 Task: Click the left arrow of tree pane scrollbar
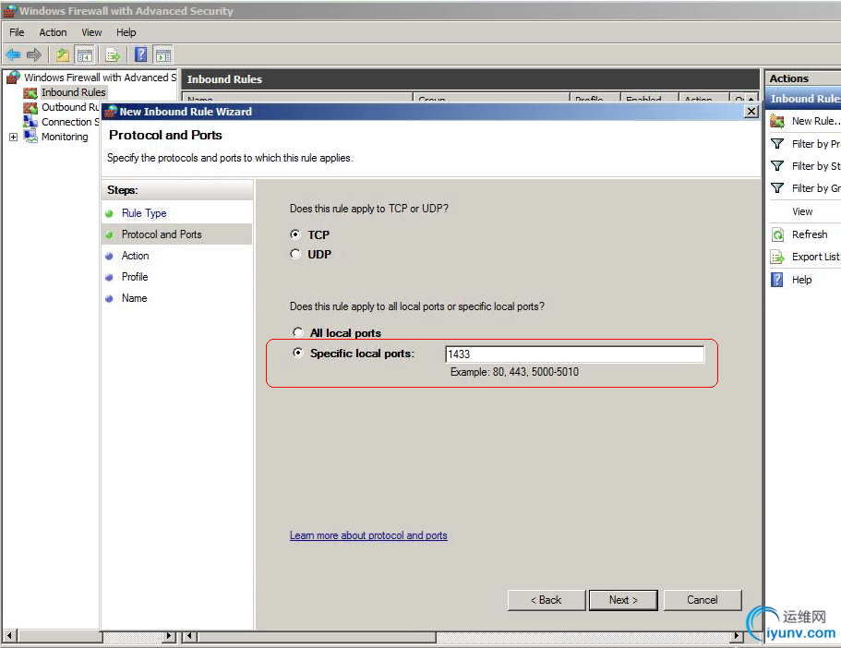9,636
